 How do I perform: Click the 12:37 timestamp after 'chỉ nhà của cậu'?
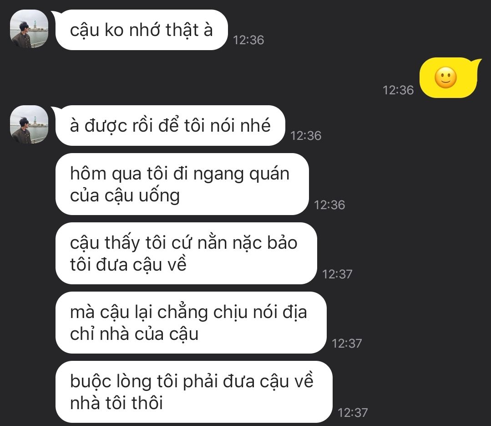pos(347,344)
